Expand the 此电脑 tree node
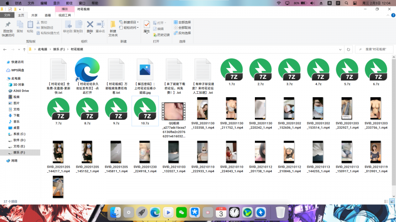 coord(3,78)
